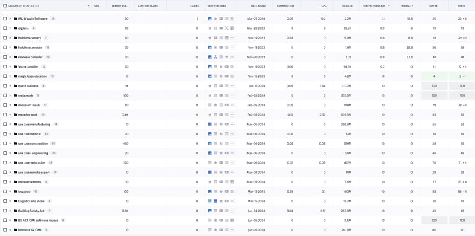
Task: Sort by the Competition column header
Action: click(286, 6)
